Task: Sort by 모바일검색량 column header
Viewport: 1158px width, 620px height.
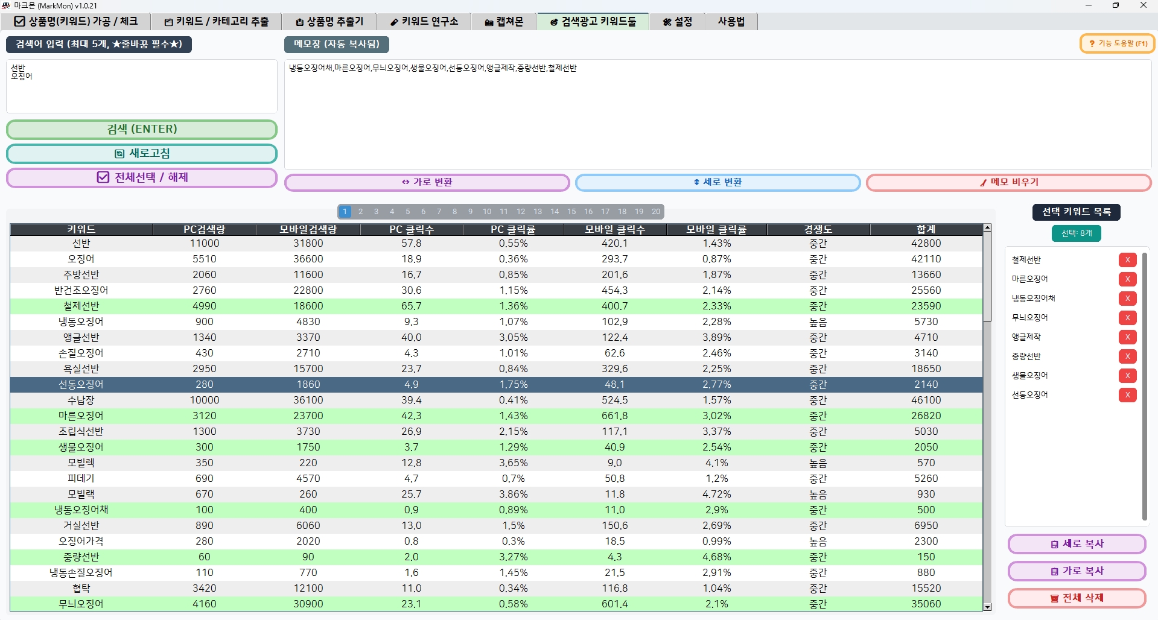Action: [308, 229]
